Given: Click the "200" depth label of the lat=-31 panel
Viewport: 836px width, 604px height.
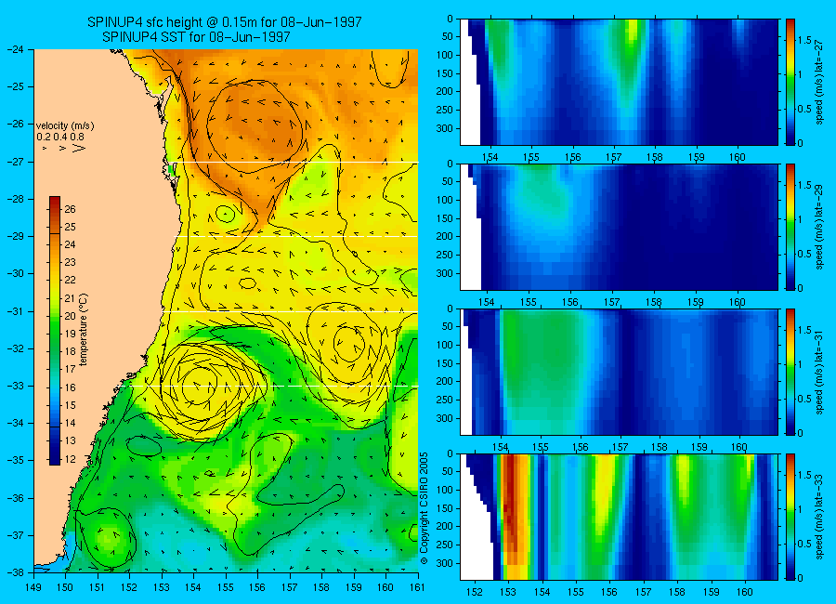Looking at the screenshot, I should point(445,382).
